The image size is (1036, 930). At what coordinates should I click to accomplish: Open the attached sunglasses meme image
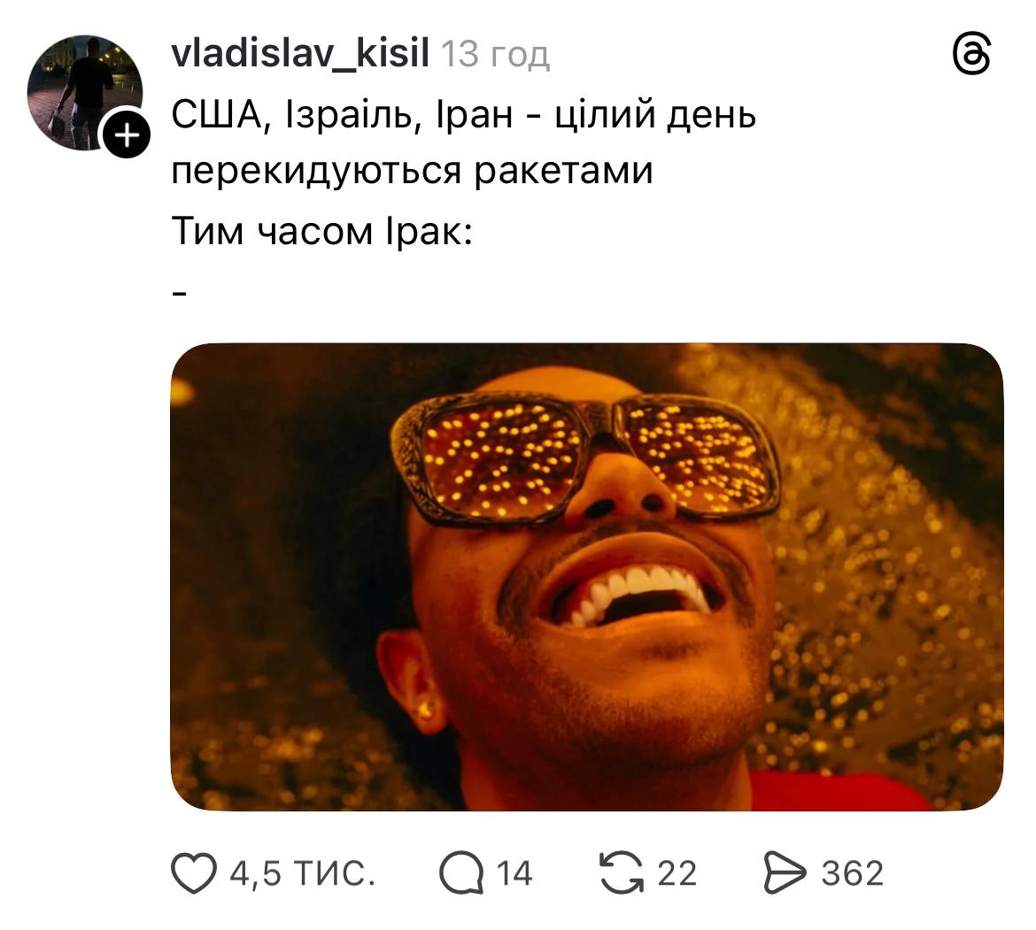coord(587,577)
